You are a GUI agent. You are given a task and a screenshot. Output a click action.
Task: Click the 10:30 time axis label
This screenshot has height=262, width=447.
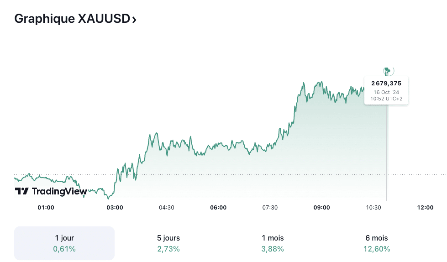click(373, 208)
